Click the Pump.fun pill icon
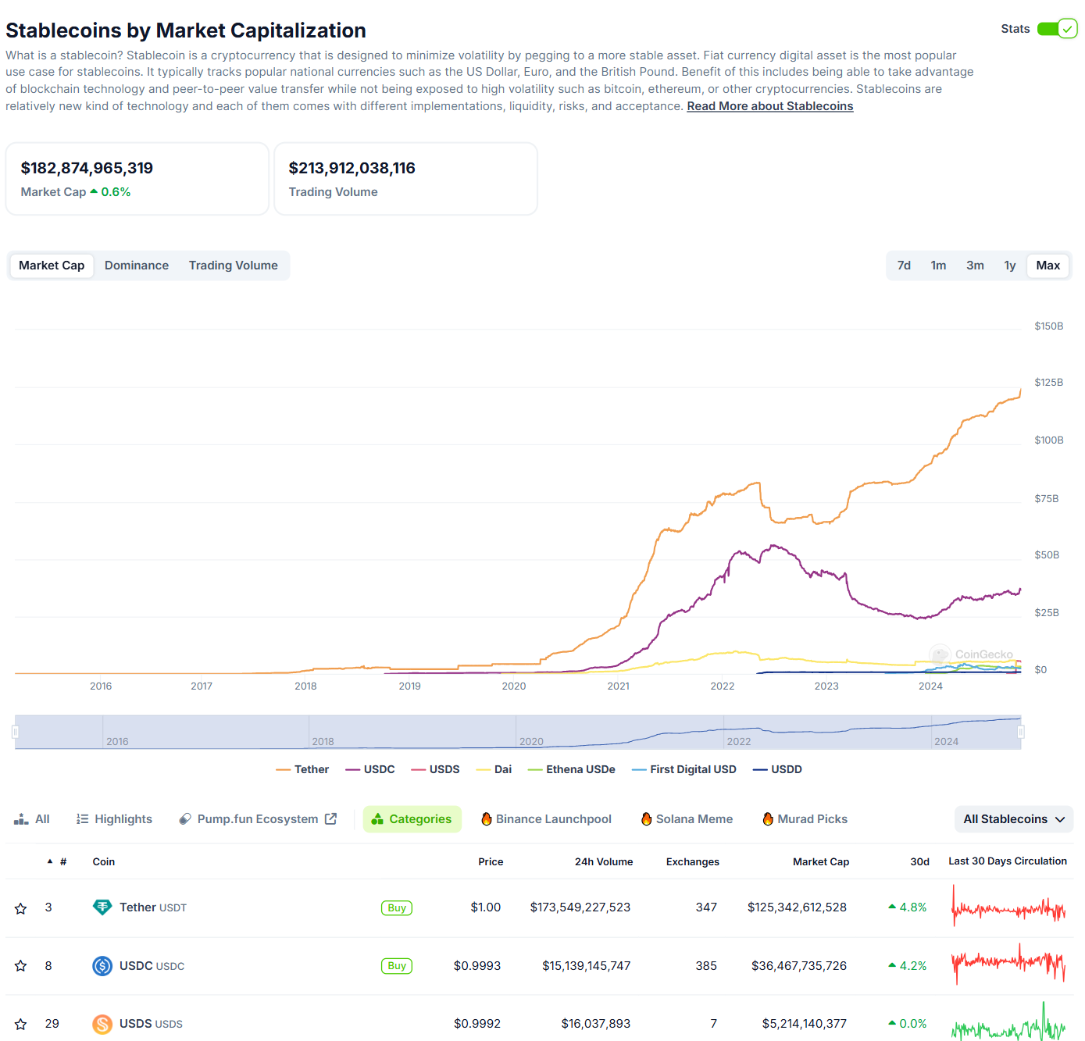This screenshot has height=1041, width=1085. click(185, 818)
